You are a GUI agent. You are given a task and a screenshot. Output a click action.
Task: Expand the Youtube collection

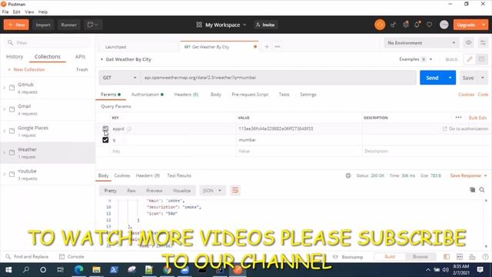(x=5, y=174)
